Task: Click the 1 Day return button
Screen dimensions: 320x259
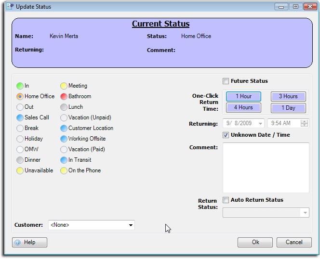Action: (x=288, y=108)
